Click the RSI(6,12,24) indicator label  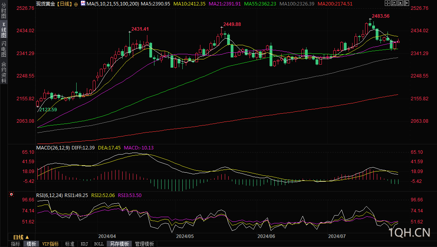[50, 195]
